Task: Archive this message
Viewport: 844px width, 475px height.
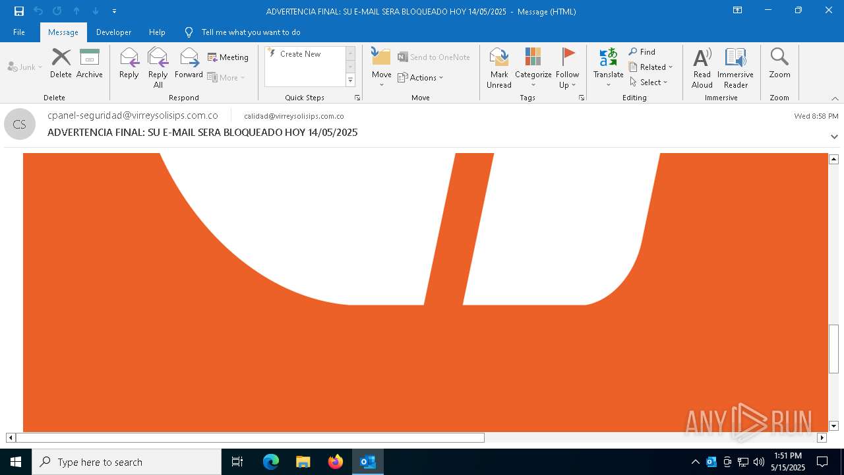Action: point(90,63)
